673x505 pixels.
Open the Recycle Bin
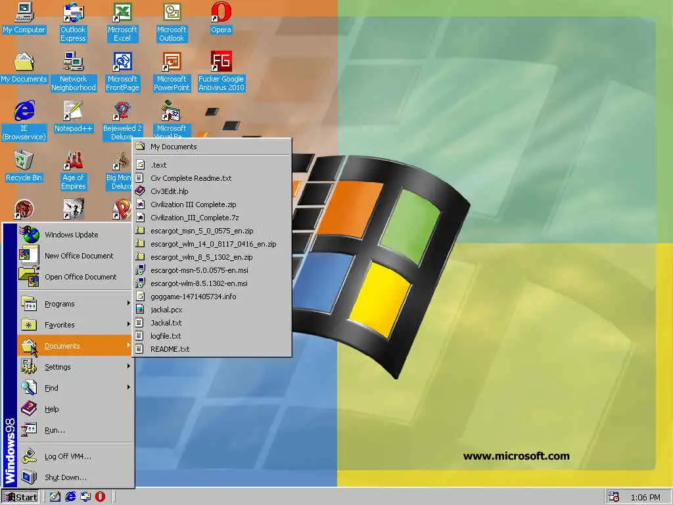tap(24, 166)
